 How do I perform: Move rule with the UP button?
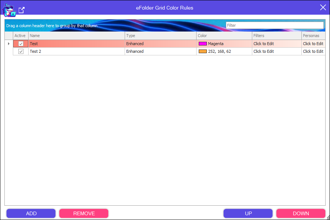248,213
